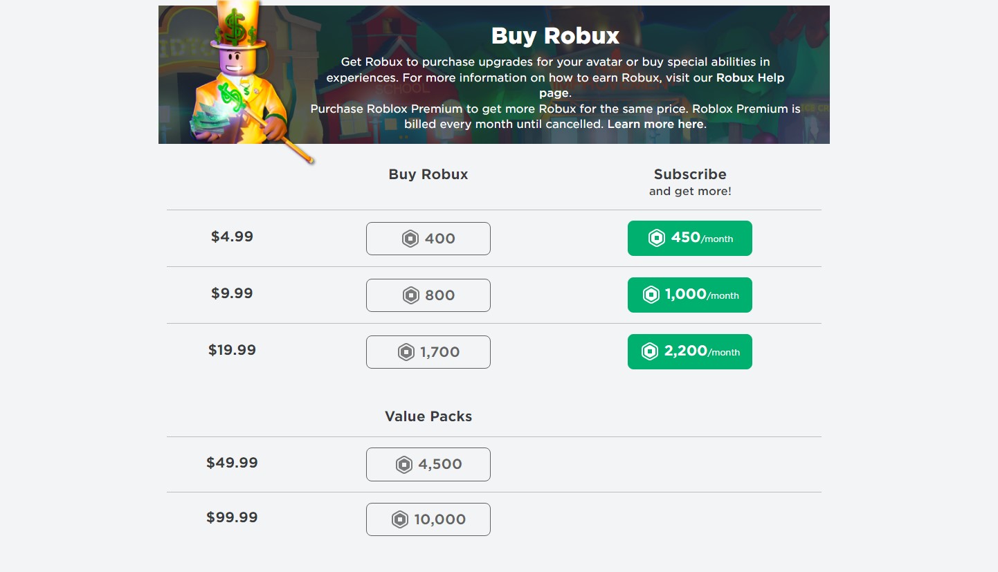Click Robux icon on the 400 package
The height and width of the screenshot is (572, 998).
pyautogui.click(x=410, y=239)
